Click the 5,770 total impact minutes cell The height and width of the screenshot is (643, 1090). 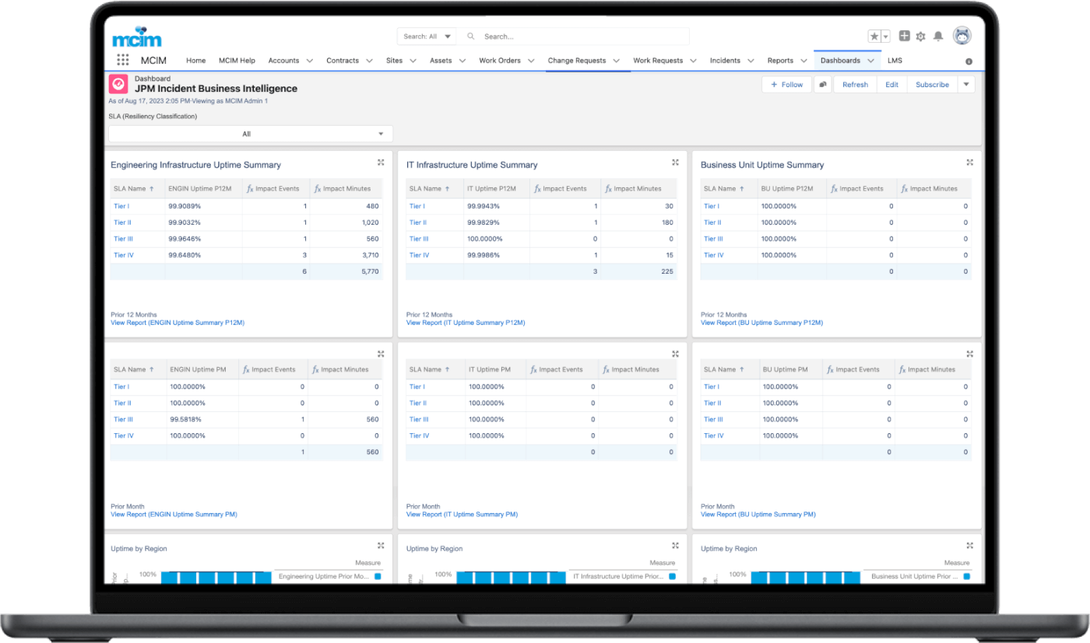(x=346, y=271)
